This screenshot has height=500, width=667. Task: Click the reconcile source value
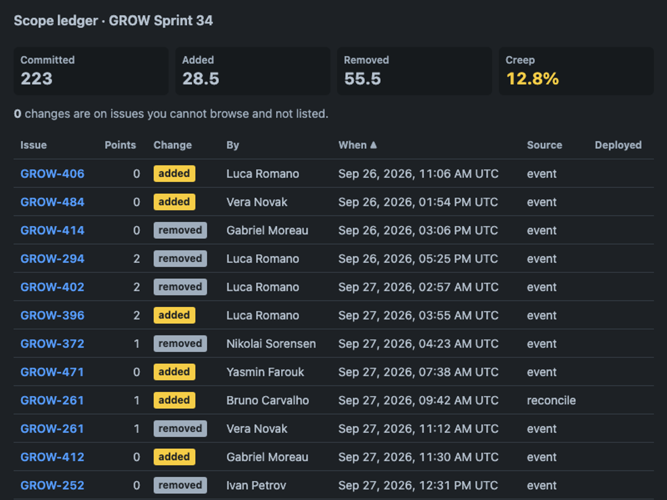[x=551, y=401]
